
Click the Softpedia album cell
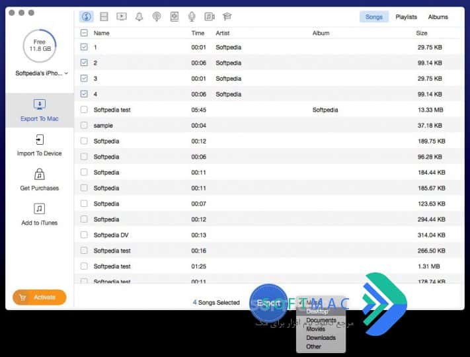click(325, 110)
